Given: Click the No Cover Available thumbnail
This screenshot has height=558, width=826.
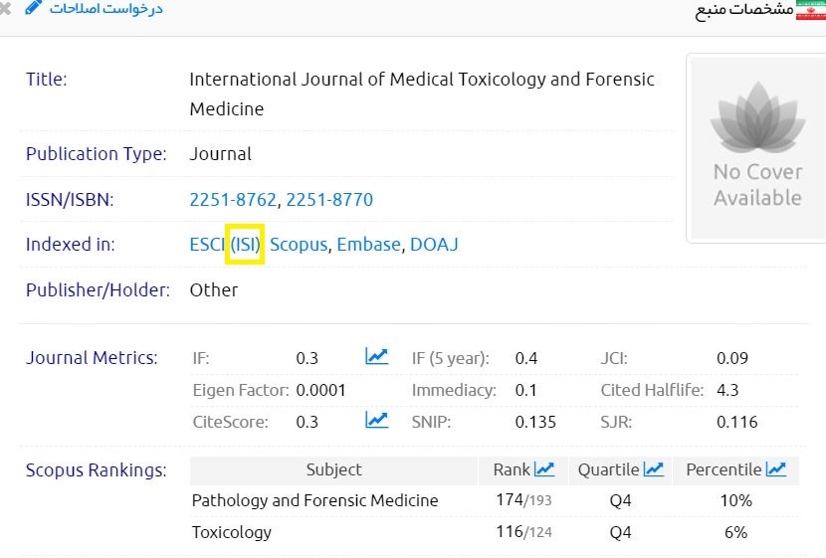Looking at the screenshot, I should (756, 148).
